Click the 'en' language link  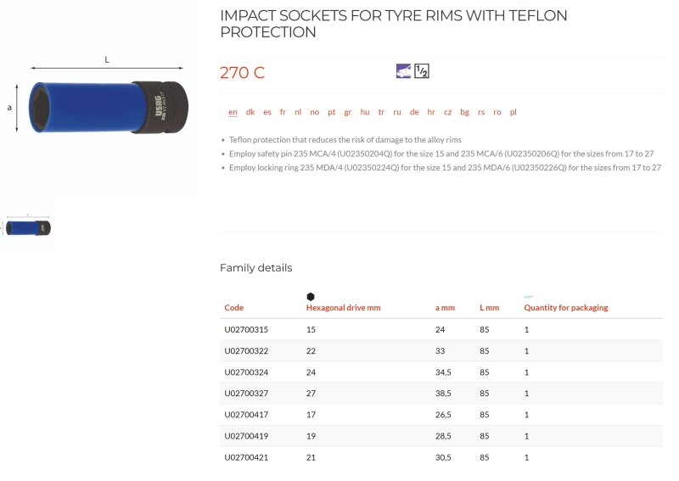(233, 112)
